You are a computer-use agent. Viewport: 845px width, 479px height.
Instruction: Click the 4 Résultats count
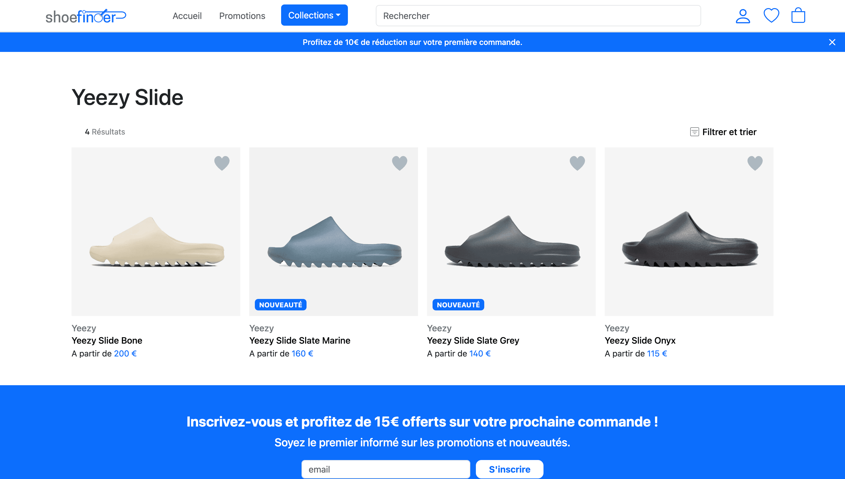pos(105,132)
